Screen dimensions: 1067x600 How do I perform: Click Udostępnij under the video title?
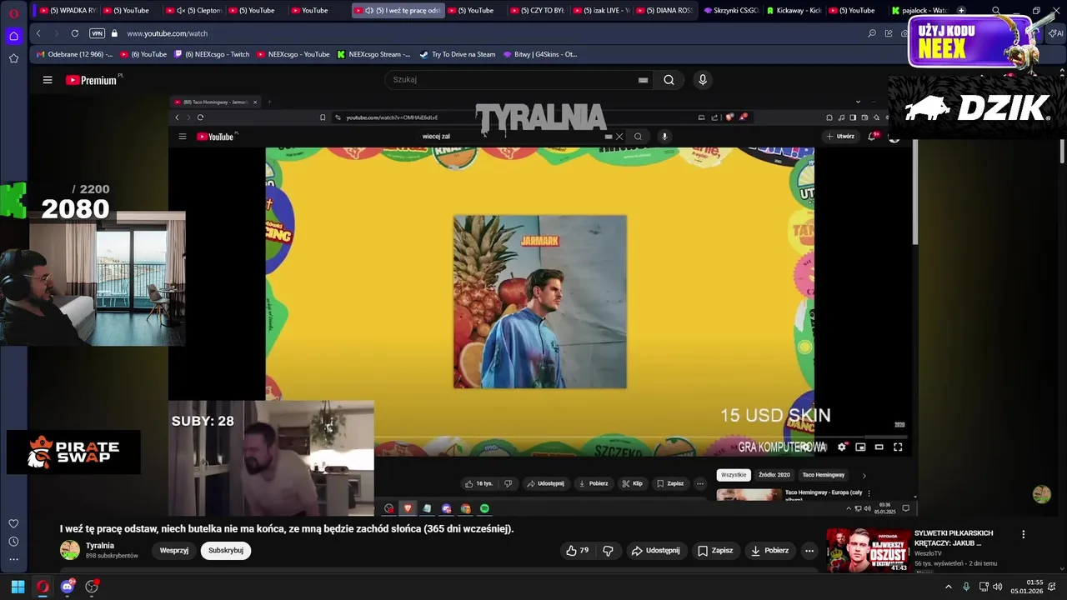pos(655,551)
